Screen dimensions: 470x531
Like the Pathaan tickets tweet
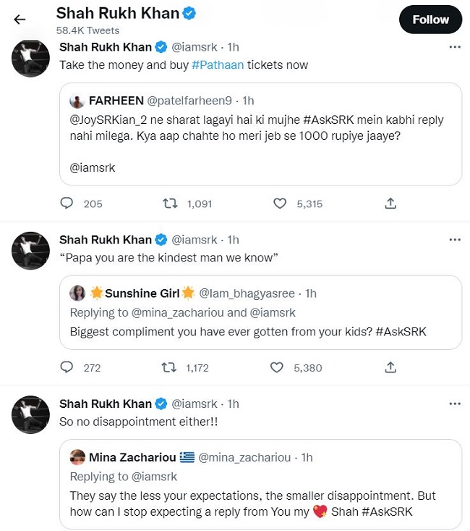point(280,204)
